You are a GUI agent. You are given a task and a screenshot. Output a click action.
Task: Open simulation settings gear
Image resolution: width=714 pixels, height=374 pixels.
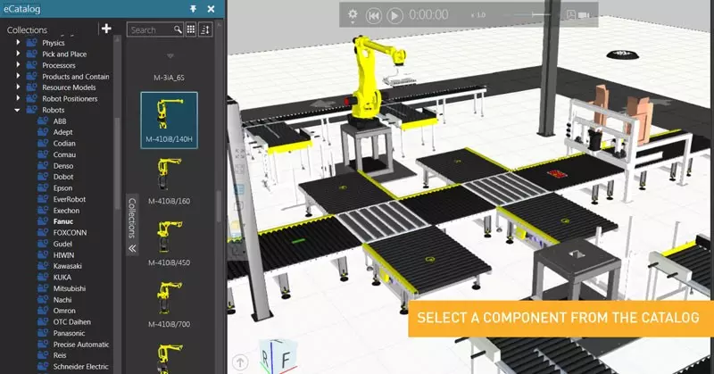353,15
